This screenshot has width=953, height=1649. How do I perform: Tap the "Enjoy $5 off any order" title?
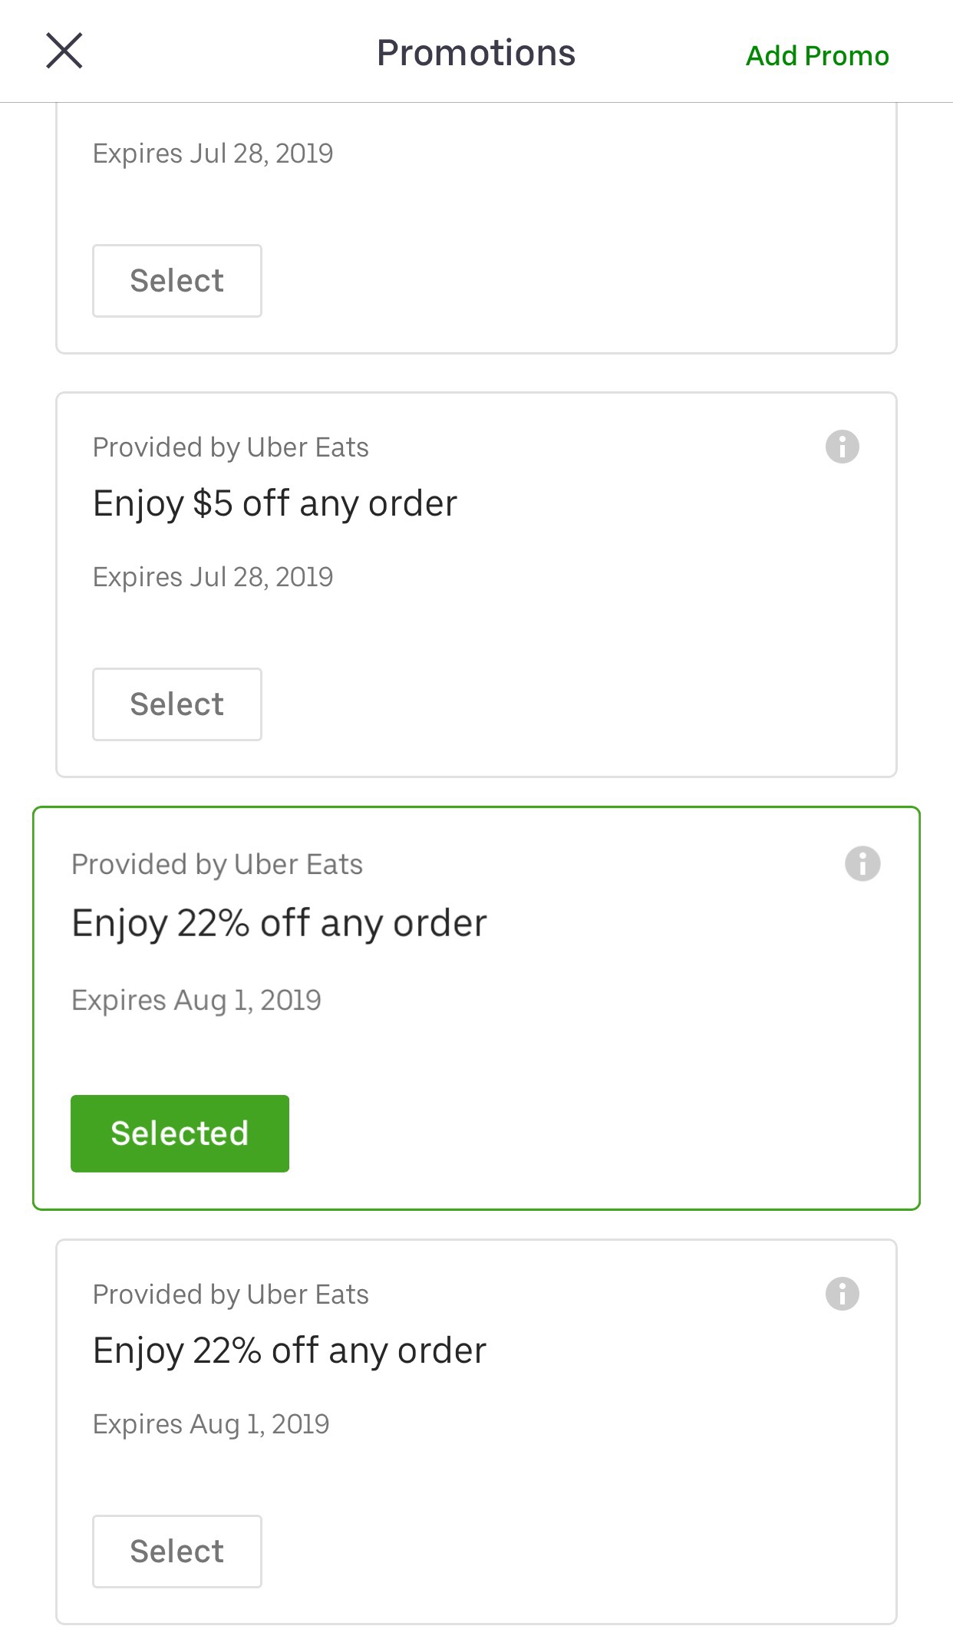click(275, 504)
